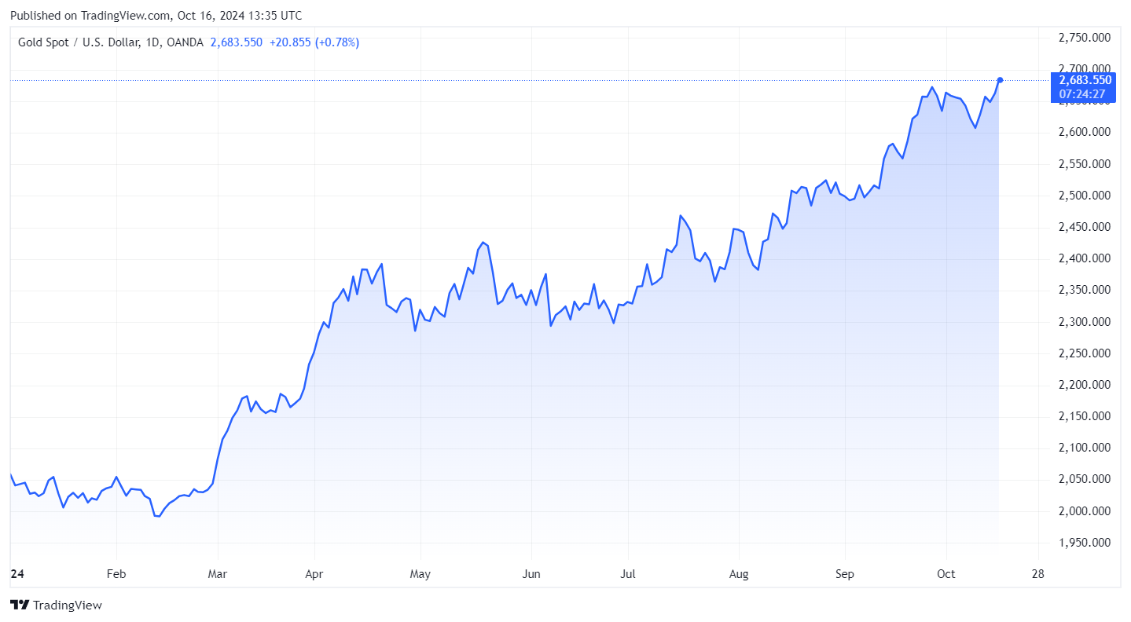Click the Feb label on time axis
1131x622 pixels.
click(116, 574)
